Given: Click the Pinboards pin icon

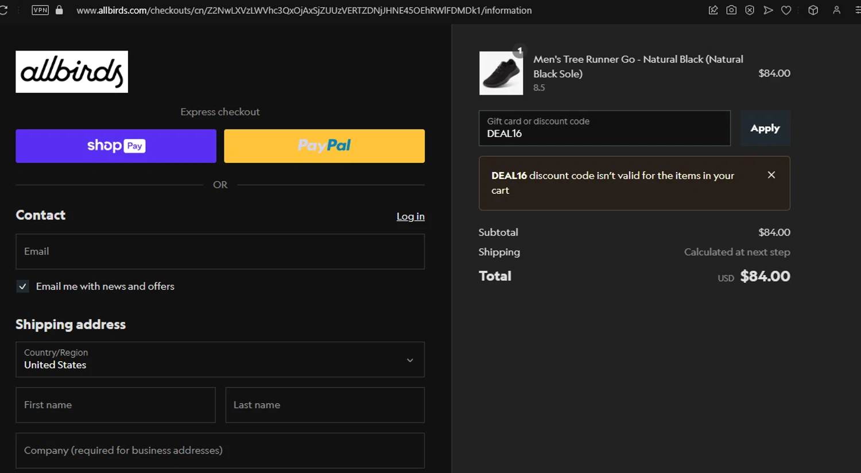Looking at the screenshot, I should click(x=713, y=10).
